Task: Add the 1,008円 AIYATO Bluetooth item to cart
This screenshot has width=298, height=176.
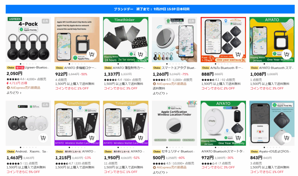Action: [x=287, y=54]
